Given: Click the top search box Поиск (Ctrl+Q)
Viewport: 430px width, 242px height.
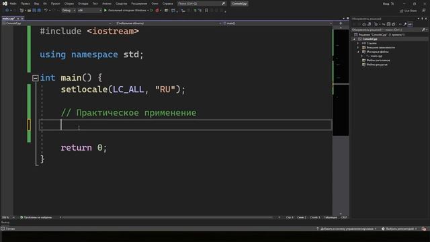Looking at the screenshot, I should (x=202, y=3).
